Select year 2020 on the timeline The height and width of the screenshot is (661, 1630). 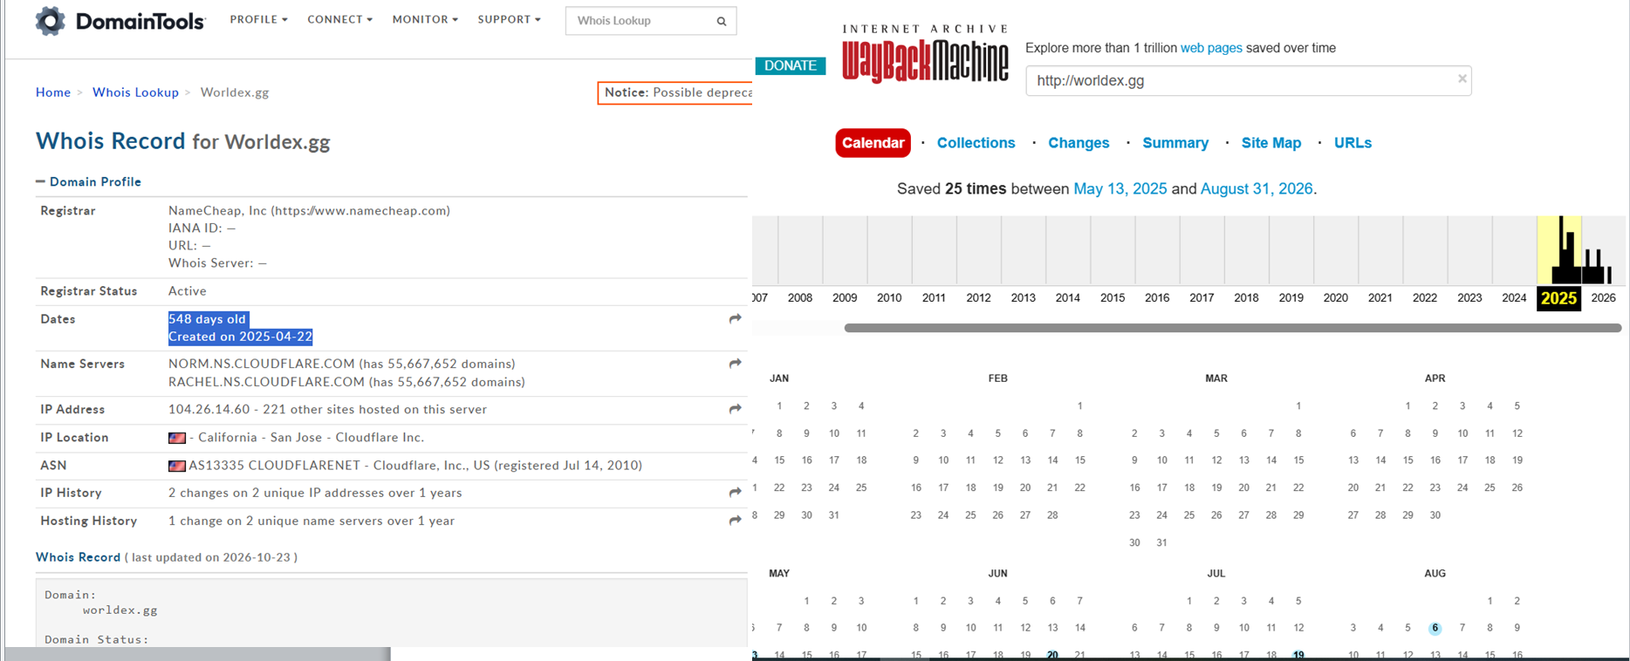(x=1335, y=297)
